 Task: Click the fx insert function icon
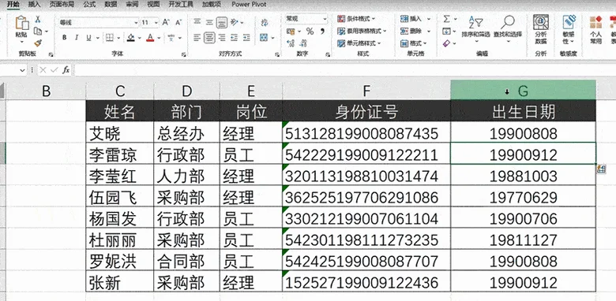(66, 70)
